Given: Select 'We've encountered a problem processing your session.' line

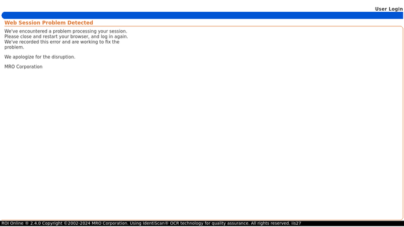Looking at the screenshot, I should (x=66, y=31).
